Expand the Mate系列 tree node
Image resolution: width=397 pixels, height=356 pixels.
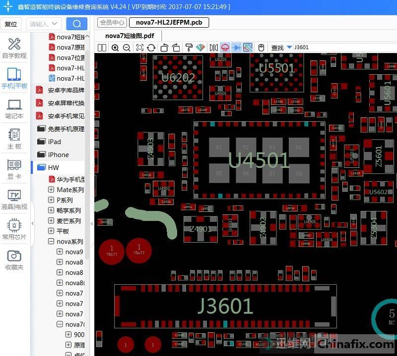click(x=51, y=190)
